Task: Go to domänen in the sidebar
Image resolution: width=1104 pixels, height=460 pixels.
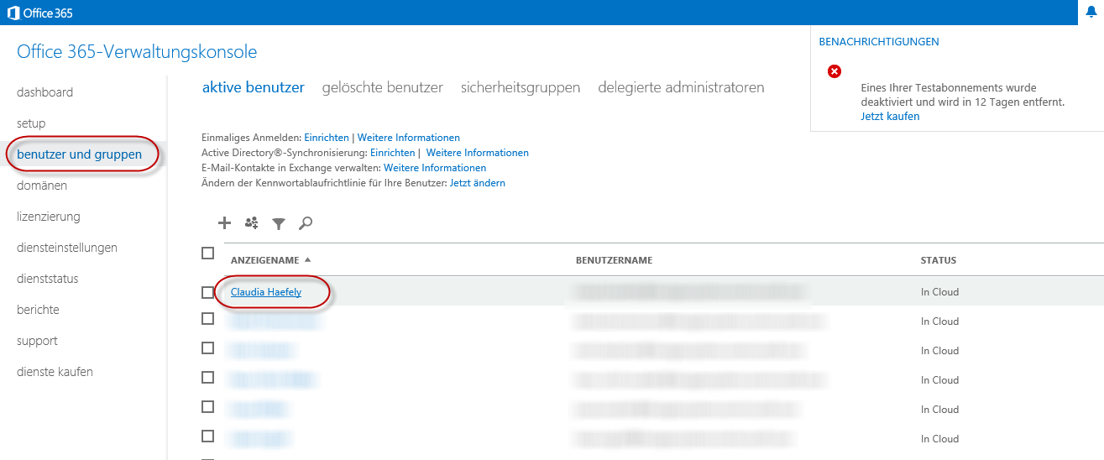Action: point(42,186)
